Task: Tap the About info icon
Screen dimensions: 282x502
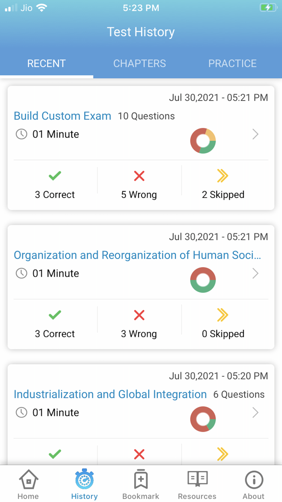Action: pyautogui.click(x=253, y=480)
